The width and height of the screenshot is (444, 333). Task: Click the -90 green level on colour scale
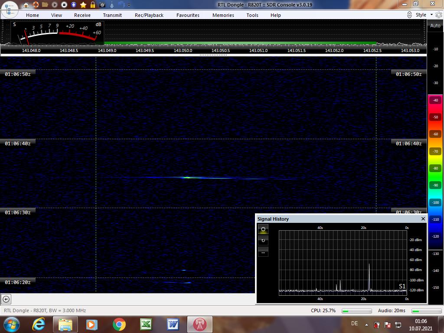pyautogui.click(x=435, y=185)
